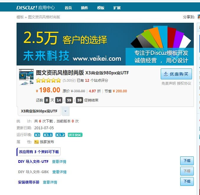
Task: Download the 安装使用手册 file
Action: 187,181
